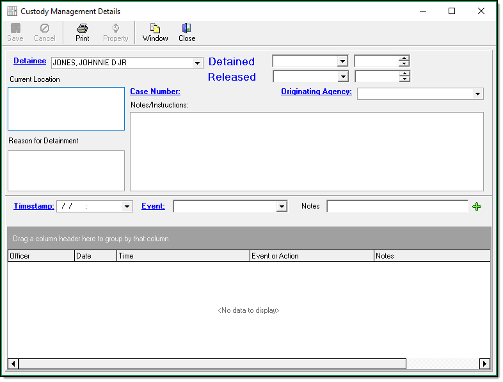Click the Print toolbar icon
Screen dimensions: 503x382
click(x=82, y=28)
